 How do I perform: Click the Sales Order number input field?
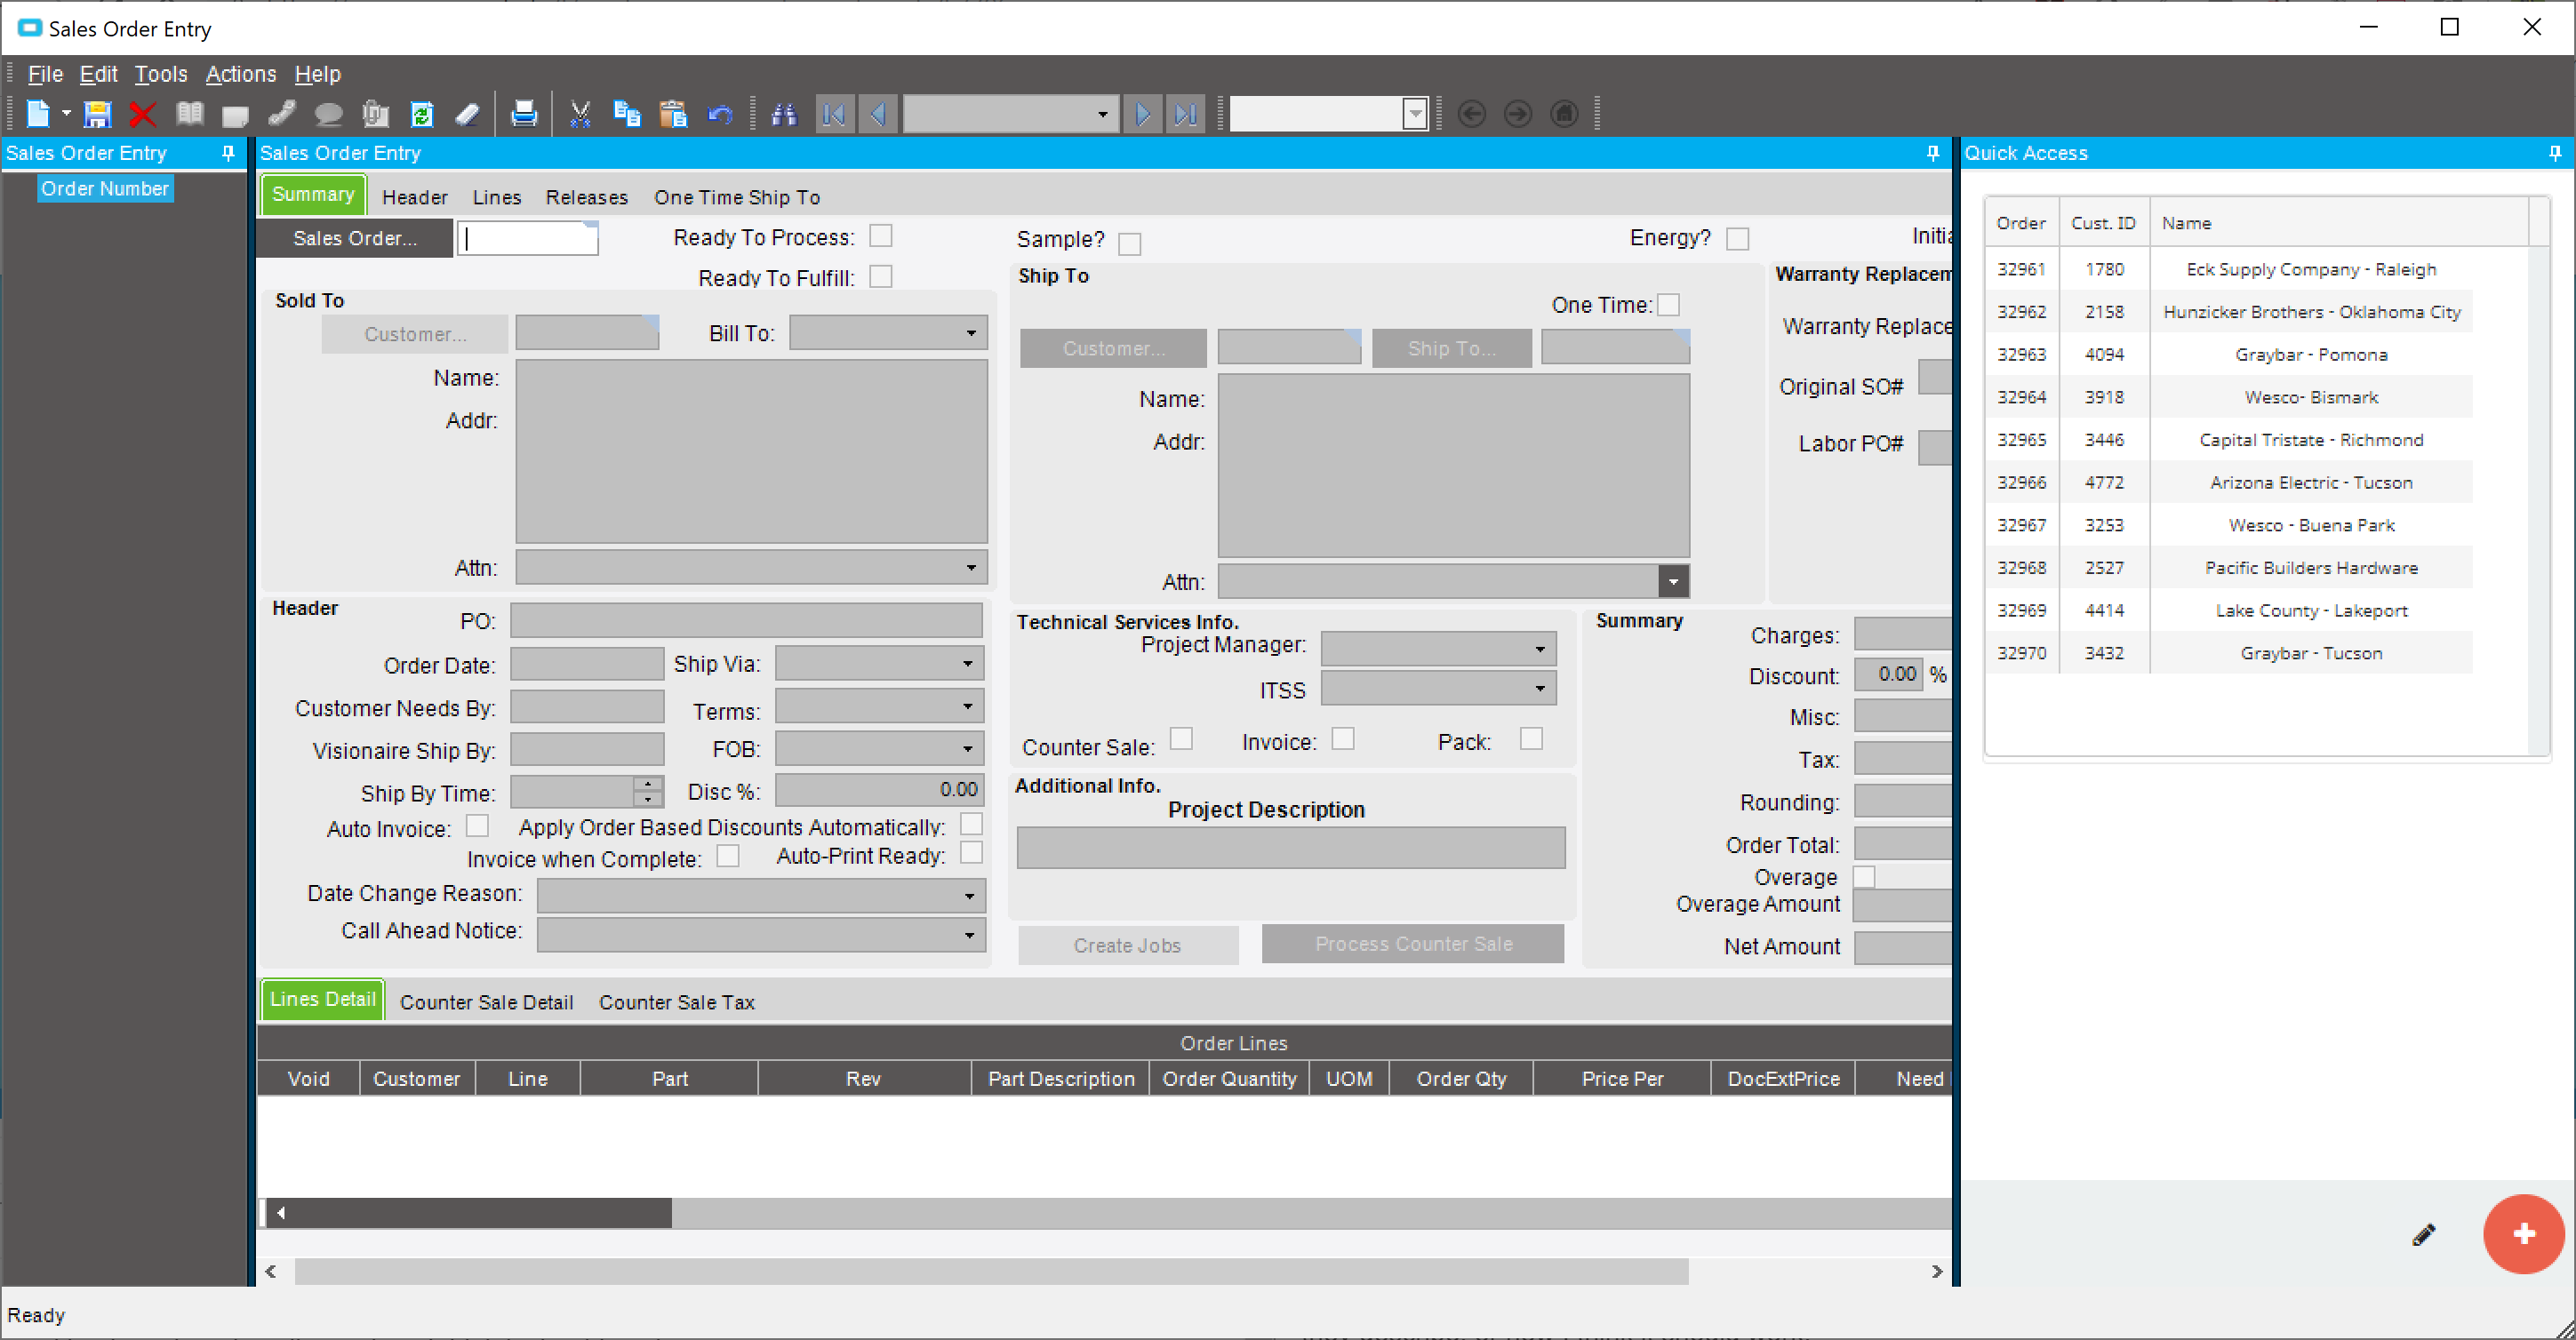coord(528,238)
